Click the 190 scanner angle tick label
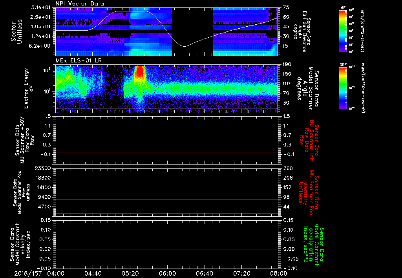The image size is (402, 278). click(x=287, y=64)
